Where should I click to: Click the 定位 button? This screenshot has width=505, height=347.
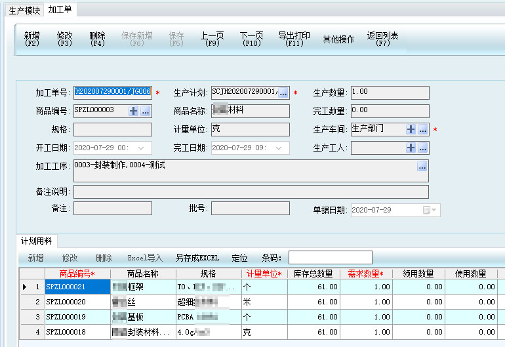tap(239, 258)
